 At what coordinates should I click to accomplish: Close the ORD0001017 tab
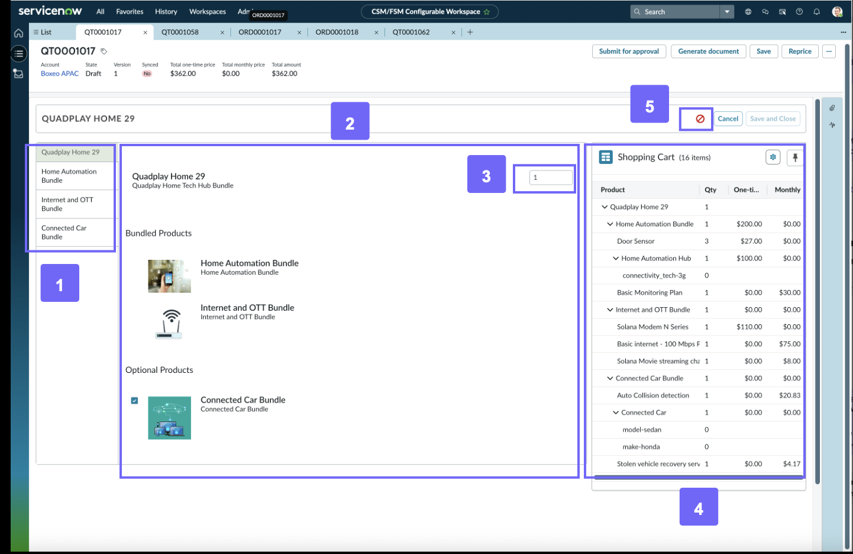299,33
